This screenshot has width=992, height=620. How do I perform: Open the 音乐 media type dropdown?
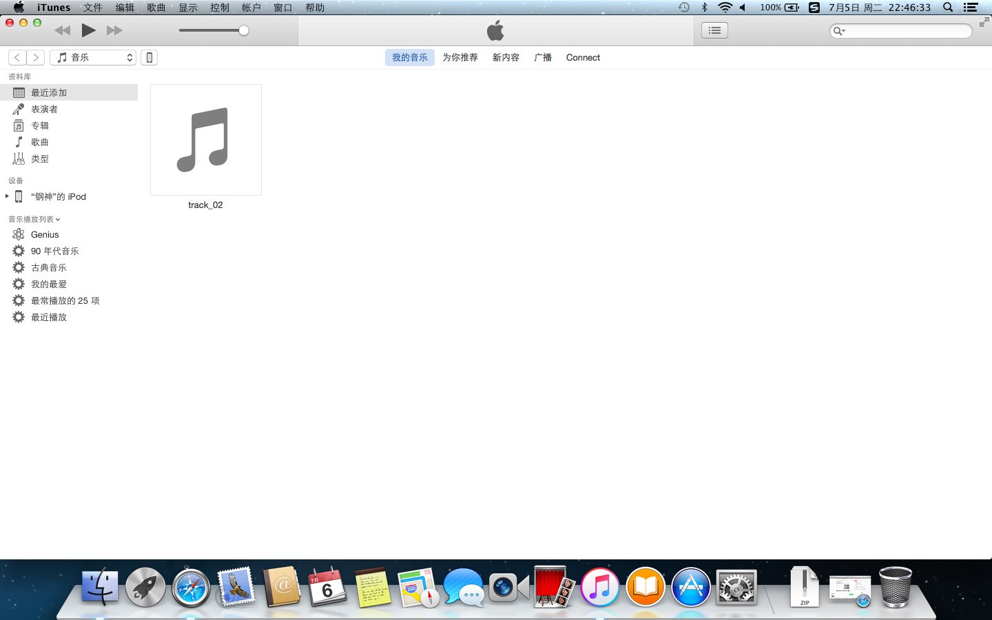[93, 57]
